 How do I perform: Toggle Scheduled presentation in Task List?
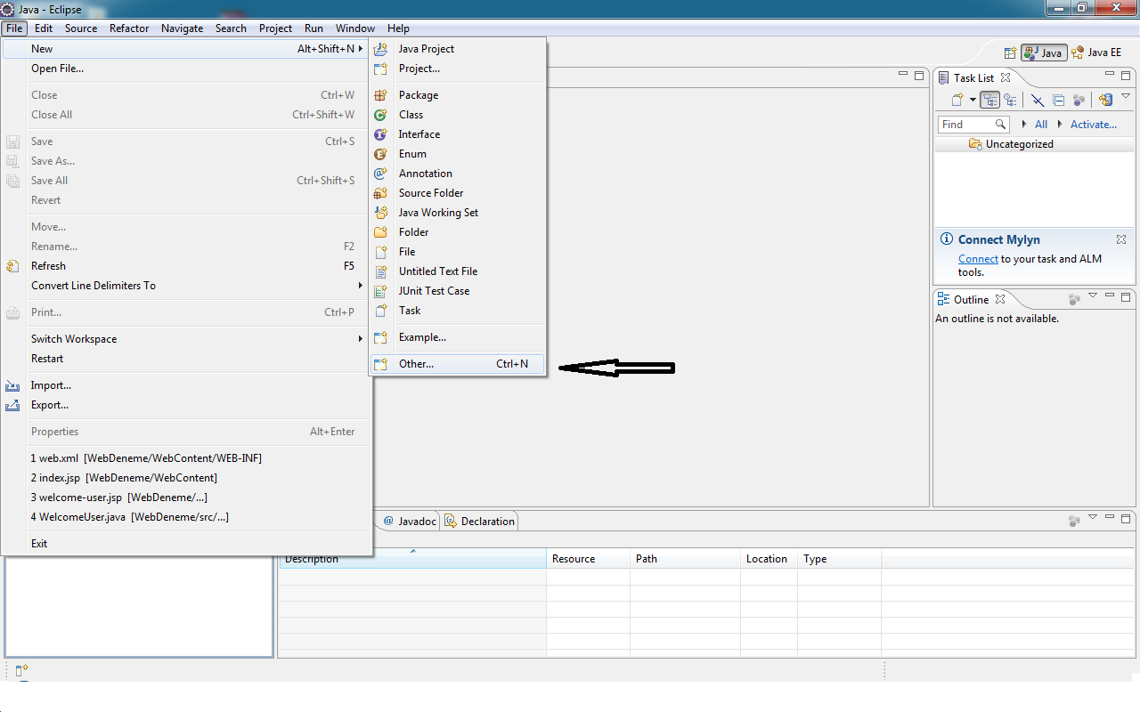click(1009, 101)
